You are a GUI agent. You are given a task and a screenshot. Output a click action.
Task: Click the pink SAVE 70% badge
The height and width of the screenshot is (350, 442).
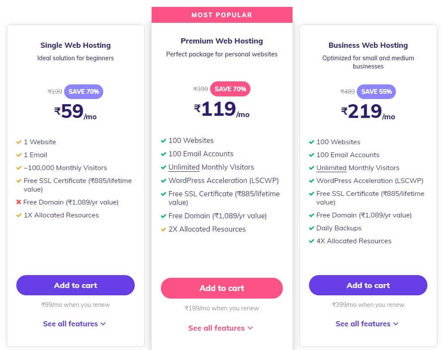pyautogui.click(x=230, y=89)
